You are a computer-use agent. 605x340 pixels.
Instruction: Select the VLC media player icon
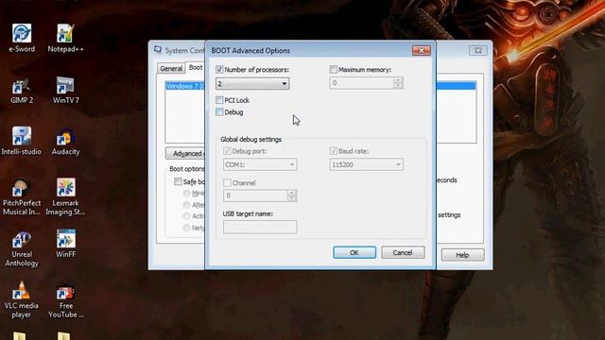(x=22, y=299)
